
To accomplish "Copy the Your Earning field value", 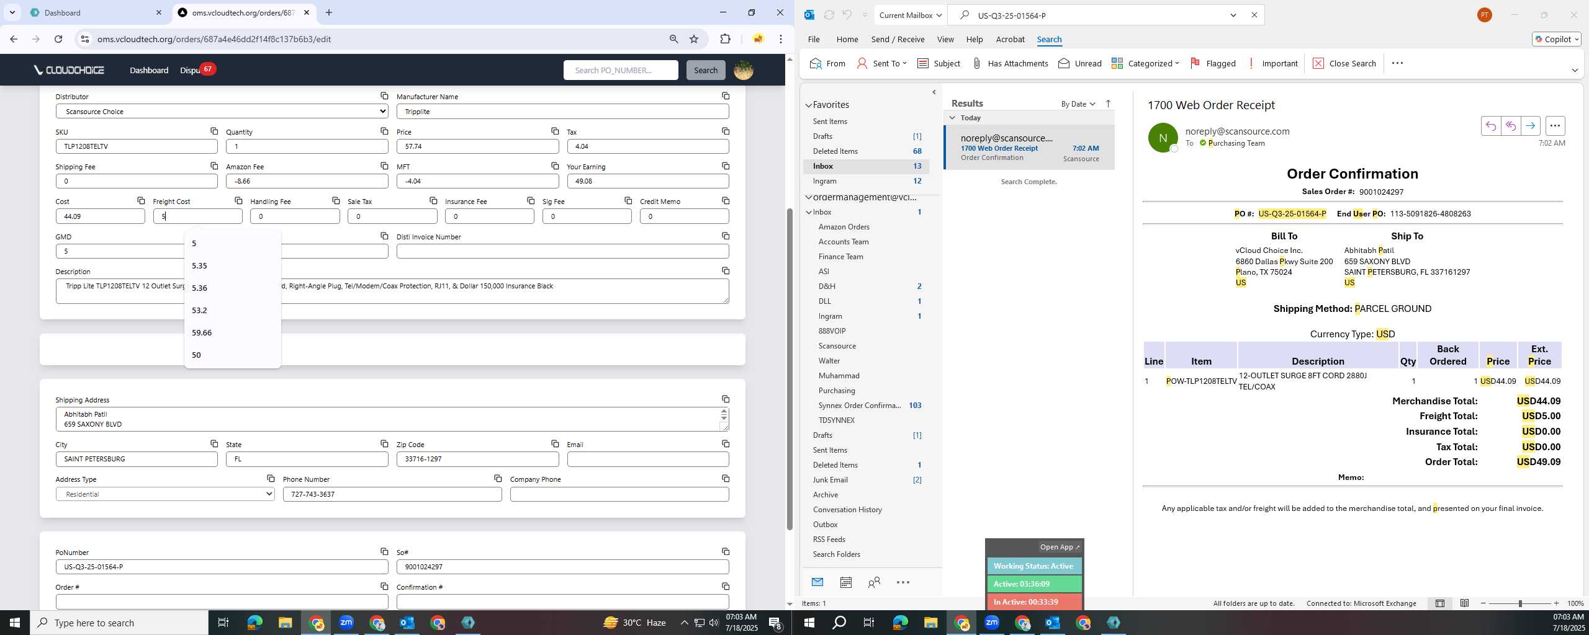I will pos(726,166).
